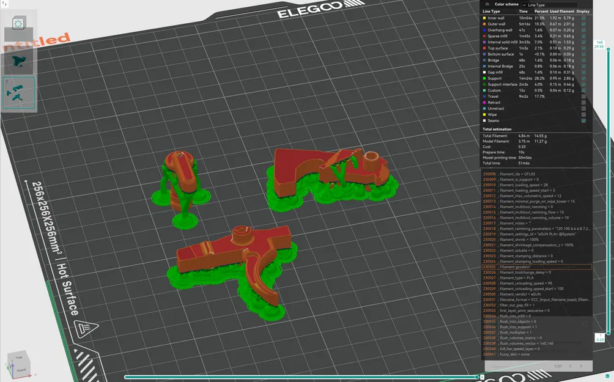Enable display of Wipe moves
The width and height of the screenshot is (614, 382).
[x=583, y=115]
